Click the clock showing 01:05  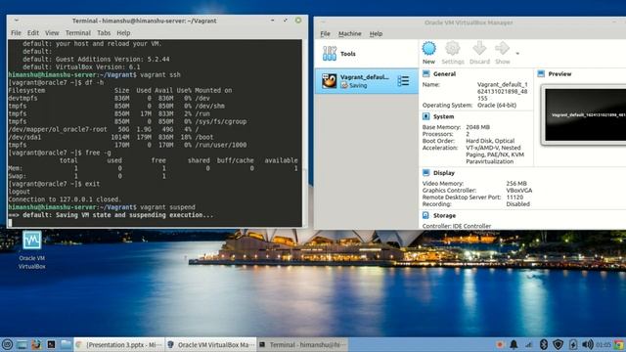click(604, 344)
